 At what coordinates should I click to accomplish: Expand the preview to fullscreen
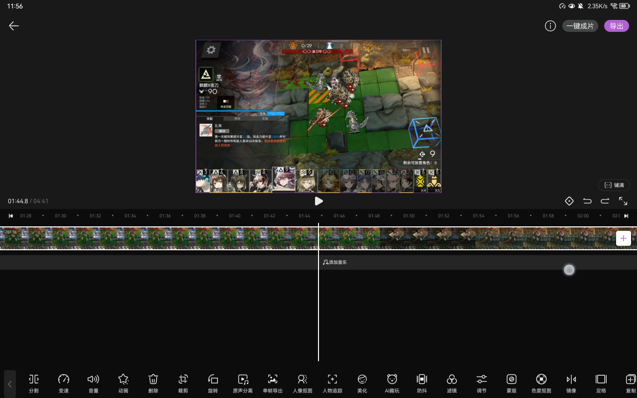pyautogui.click(x=623, y=201)
